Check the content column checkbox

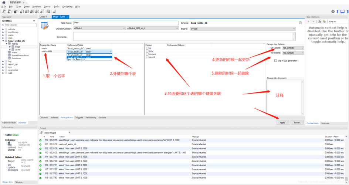pyautogui.click(x=147, y=54)
